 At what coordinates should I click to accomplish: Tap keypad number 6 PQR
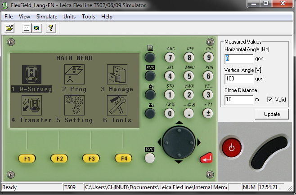pos(208,76)
